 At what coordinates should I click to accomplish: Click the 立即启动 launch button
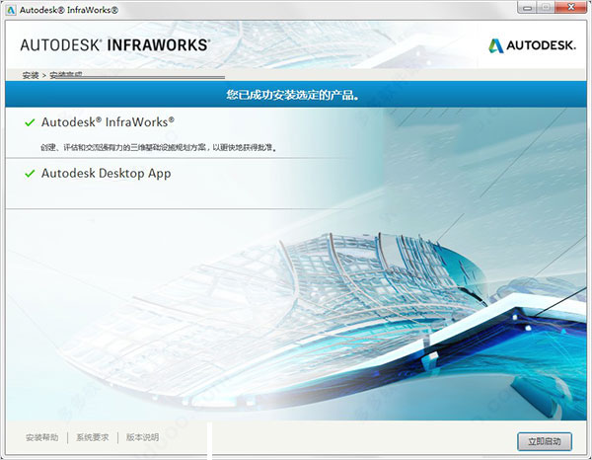click(545, 441)
